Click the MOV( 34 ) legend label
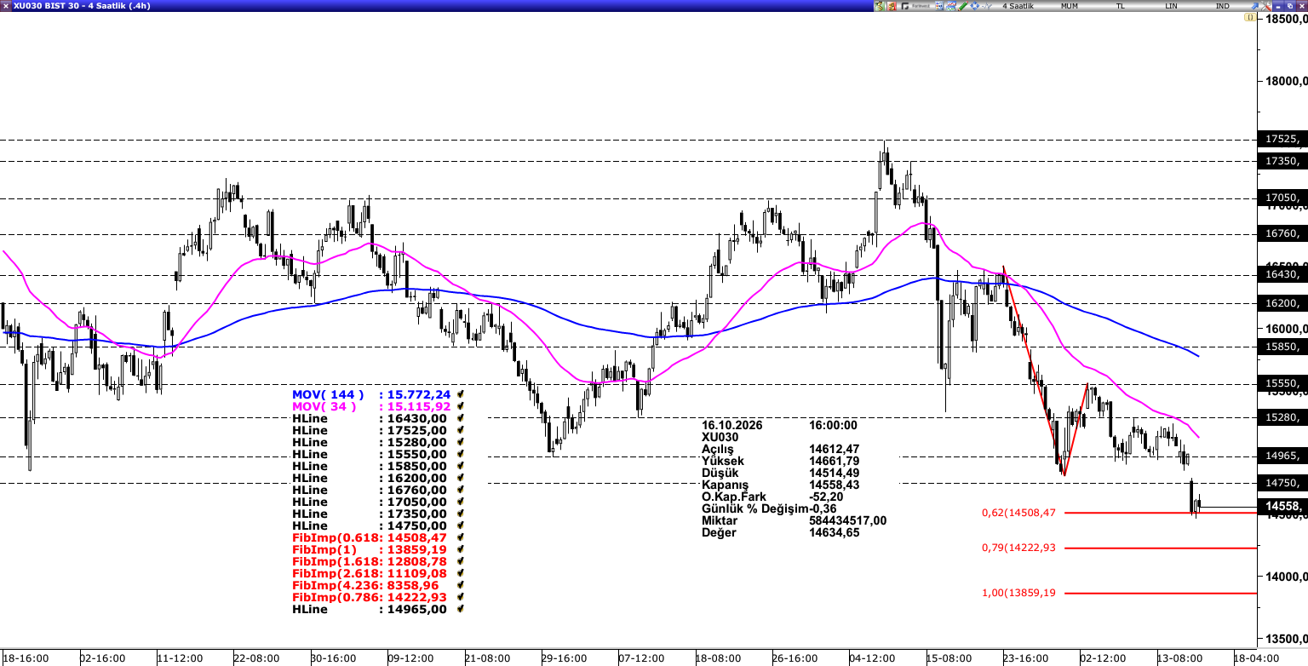The width and height of the screenshot is (1308, 666). click(x=324, y=406)
